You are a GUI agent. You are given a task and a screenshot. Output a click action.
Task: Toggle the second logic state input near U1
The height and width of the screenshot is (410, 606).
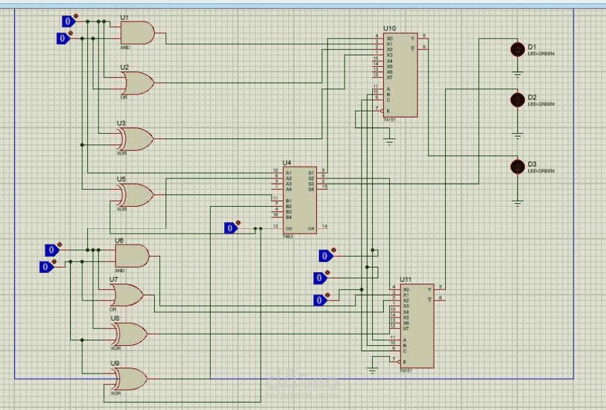click(x=62, y=39)
